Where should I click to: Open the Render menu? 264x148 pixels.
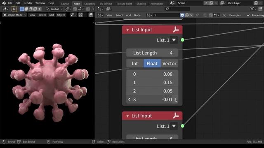(28, 3)
